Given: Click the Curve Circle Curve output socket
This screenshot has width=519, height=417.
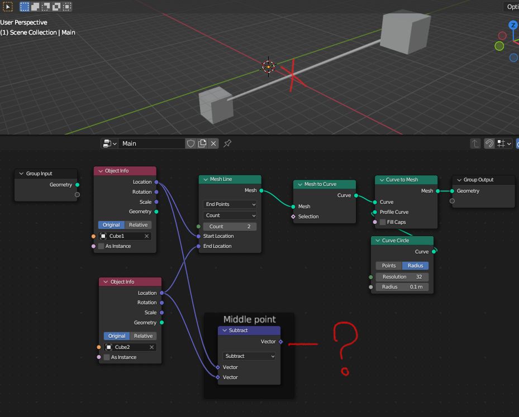Looking at the screenshot, I should coord(434,252).
